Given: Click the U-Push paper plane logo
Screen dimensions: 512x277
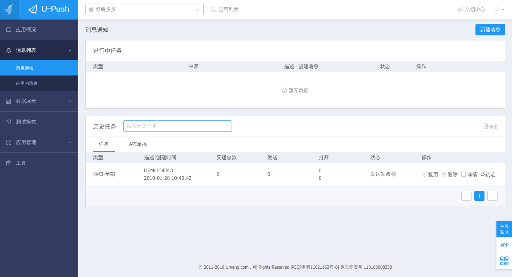Looking at the screenshot, I should tap(33, 9).
